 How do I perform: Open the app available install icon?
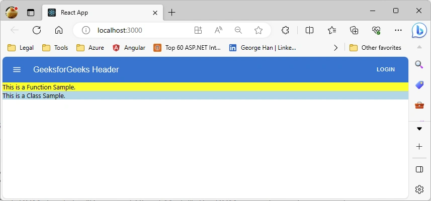(x=198, y=30)
